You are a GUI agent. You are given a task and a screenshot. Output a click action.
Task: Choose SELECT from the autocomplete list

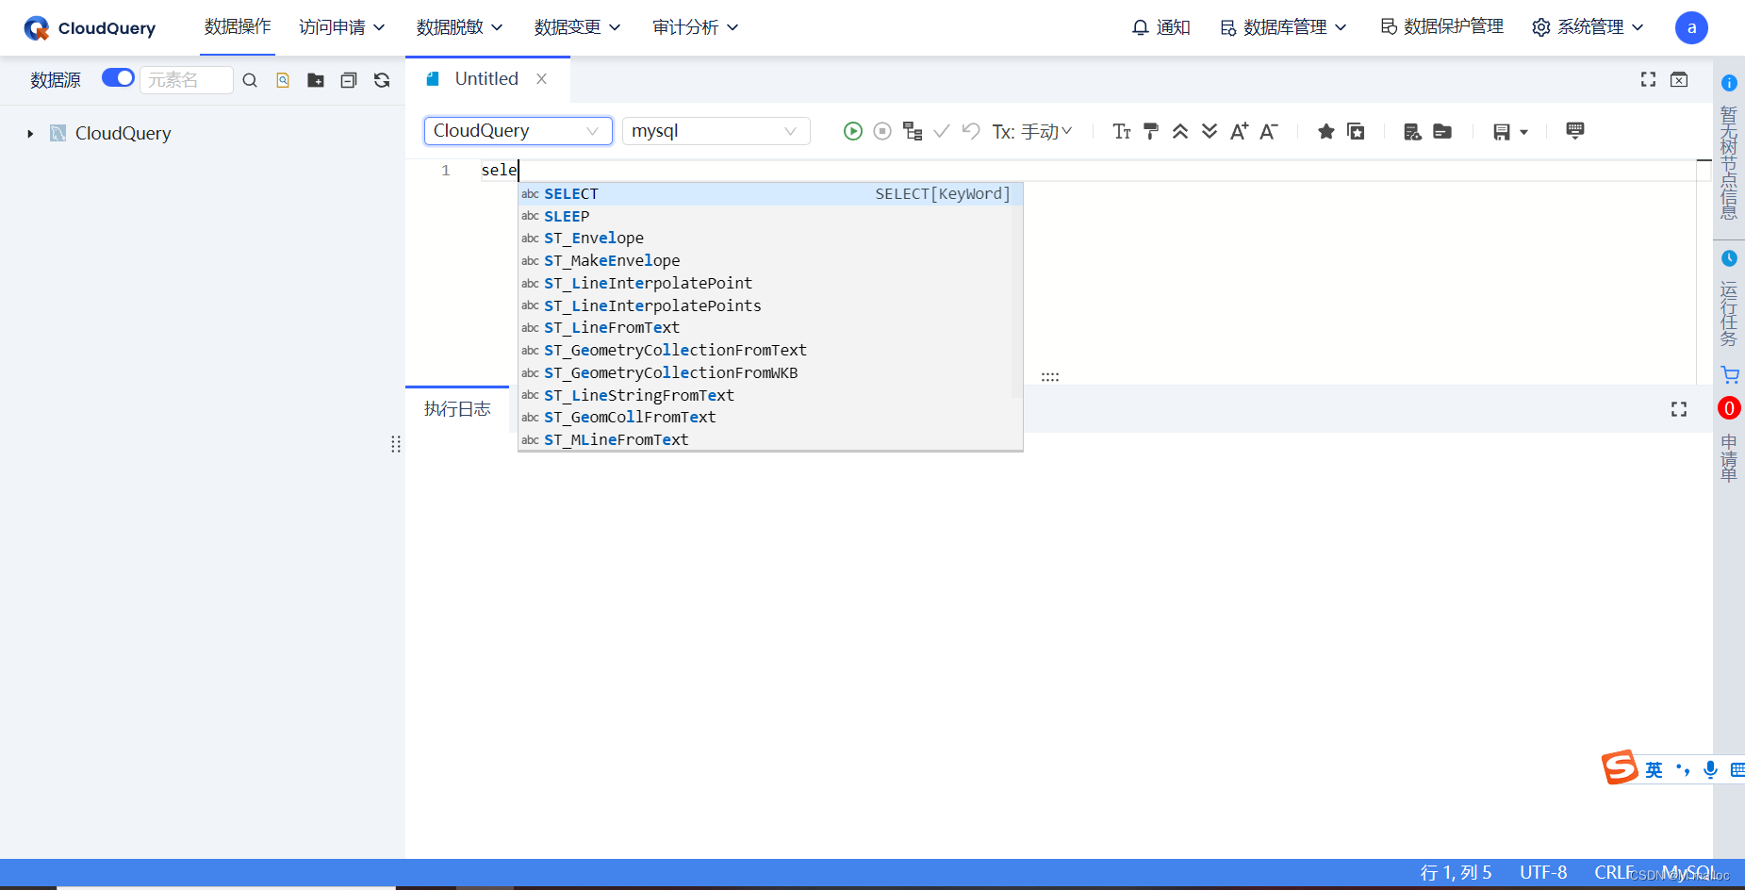point(770,194)
